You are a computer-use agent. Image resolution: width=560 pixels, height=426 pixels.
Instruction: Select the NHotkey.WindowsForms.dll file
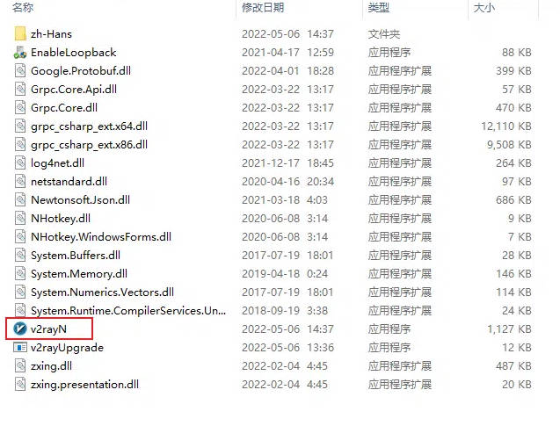click(x=101, y=237)
